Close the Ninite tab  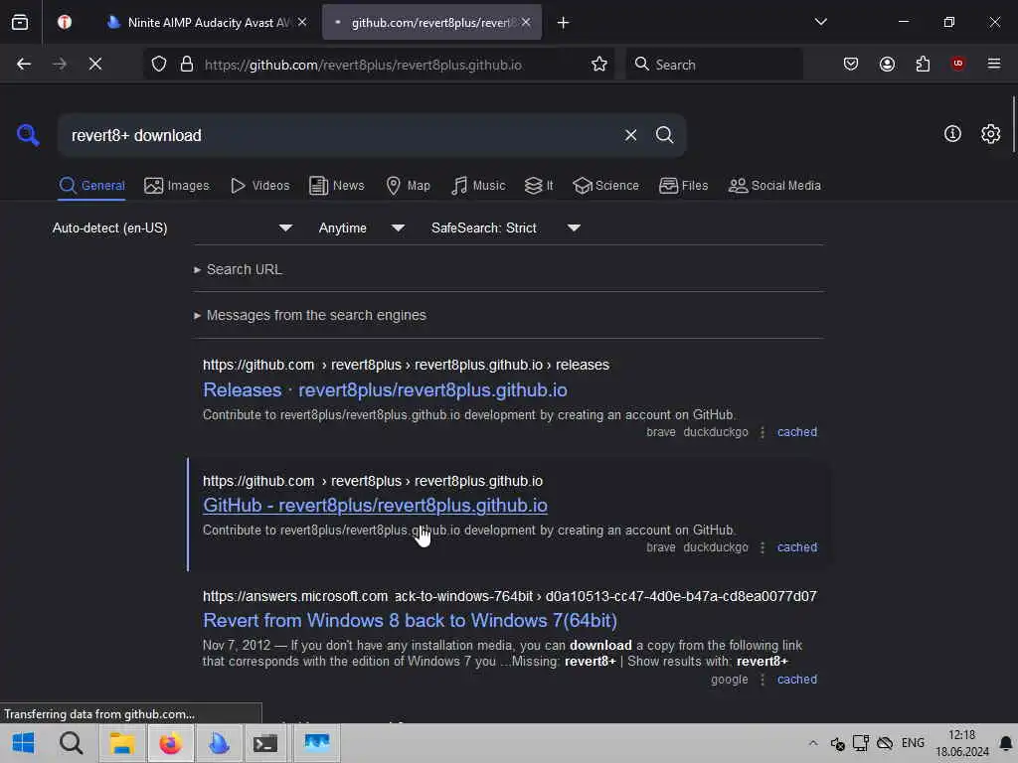302,23
